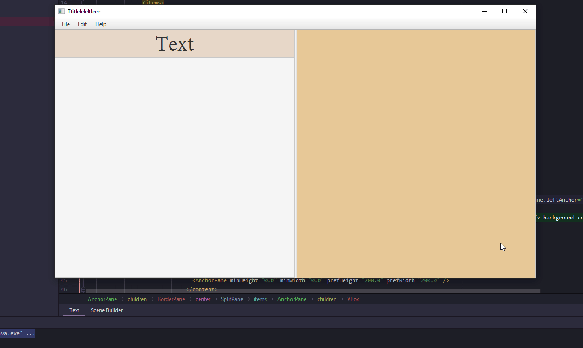Click the lock icon beside line 46

[83, 289]
